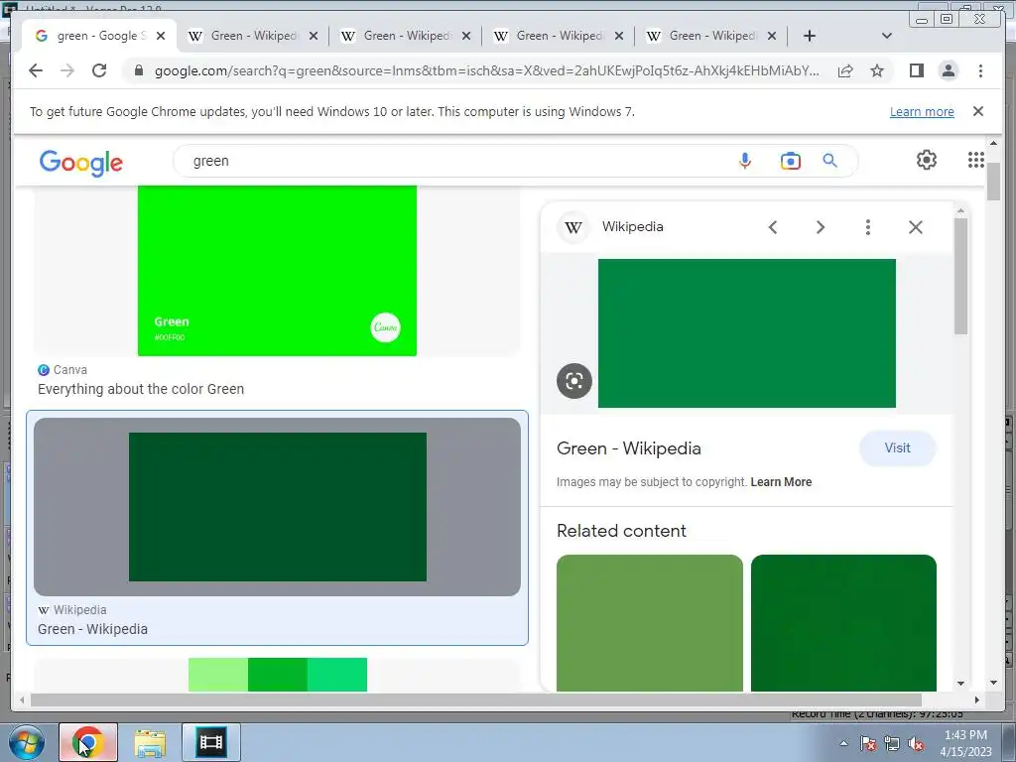Open the light green related image

[x=650, y=623]
